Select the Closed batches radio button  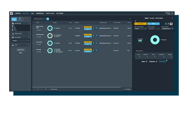(x=13, y=30)
